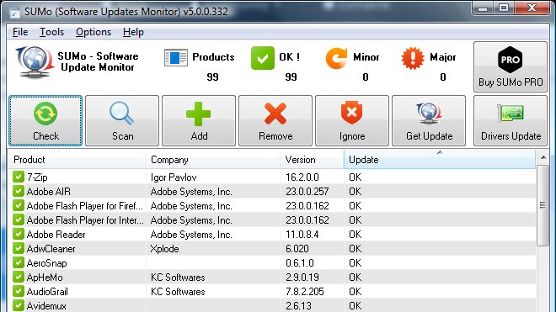This screenshot has width=556, height=312.
Task: Ignore the selected update
Action: tap(352, 120)
